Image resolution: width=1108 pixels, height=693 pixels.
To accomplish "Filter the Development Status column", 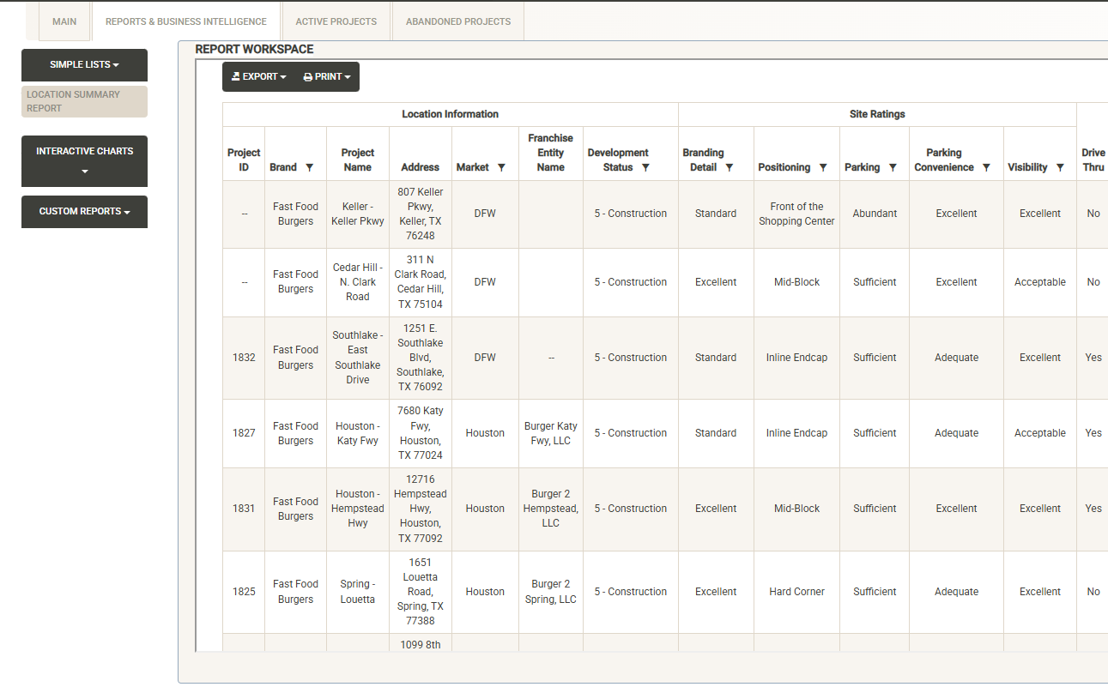I will pyautogui.click(x=645, y=168).
